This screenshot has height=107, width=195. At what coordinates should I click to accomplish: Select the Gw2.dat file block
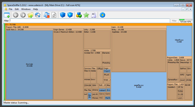click(x=29, y=65)
